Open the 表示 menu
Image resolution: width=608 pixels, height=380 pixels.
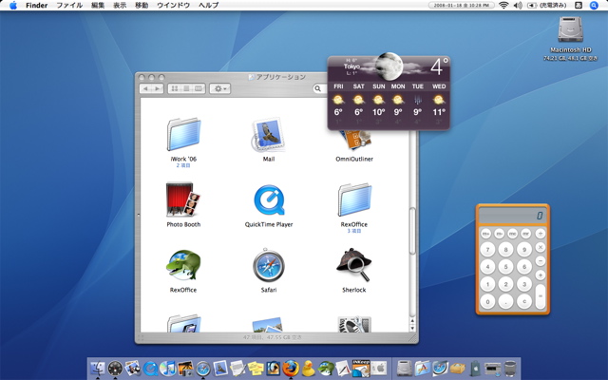(120, 5)
